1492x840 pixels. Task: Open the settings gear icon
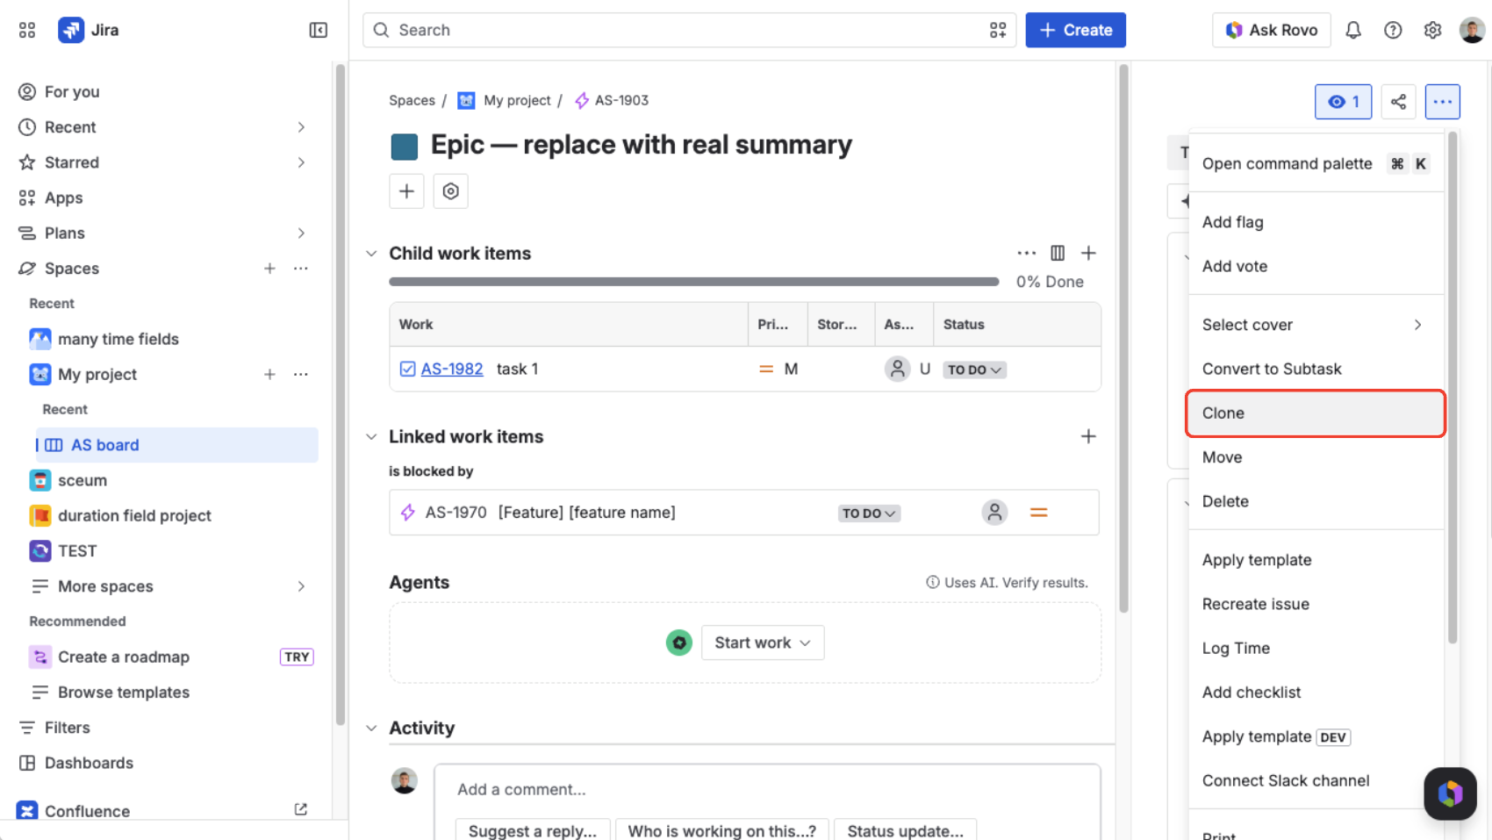1432,30
